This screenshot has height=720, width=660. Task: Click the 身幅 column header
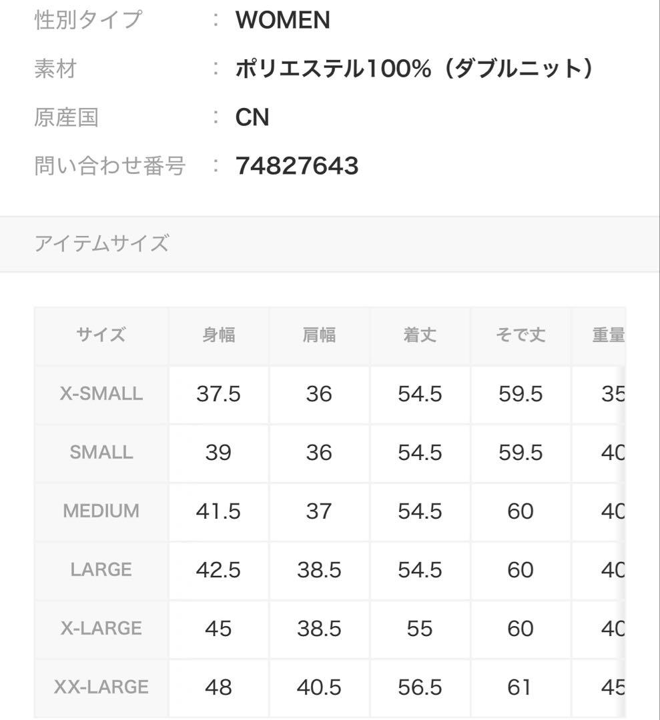pos(219,335)
